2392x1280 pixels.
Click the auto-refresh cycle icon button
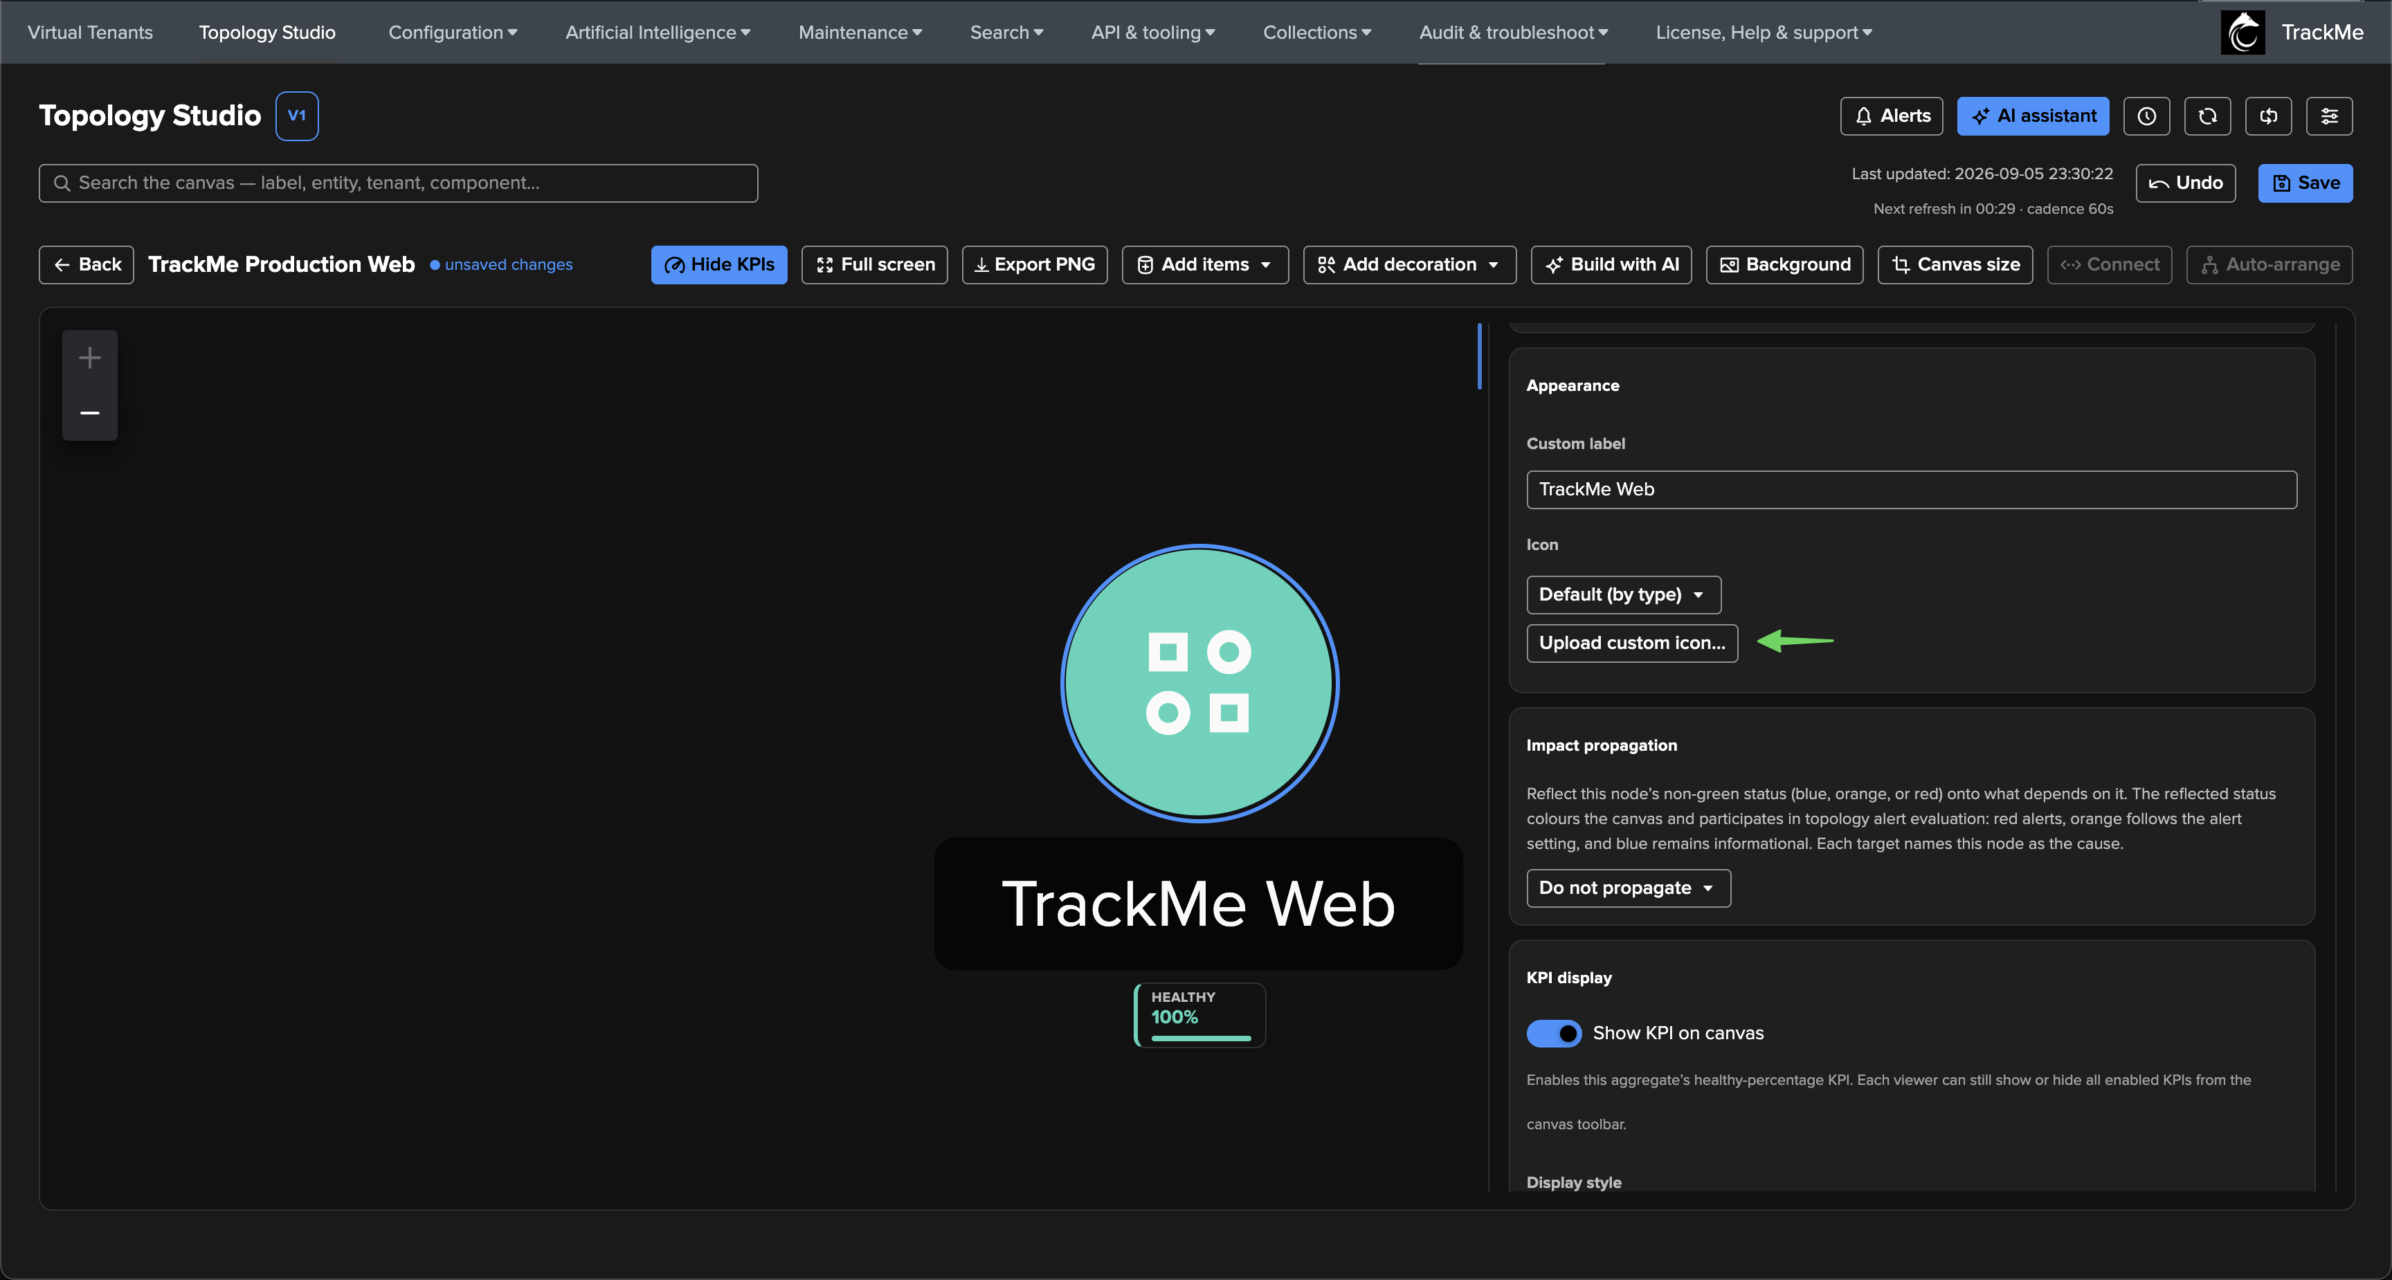[2269, 116]
